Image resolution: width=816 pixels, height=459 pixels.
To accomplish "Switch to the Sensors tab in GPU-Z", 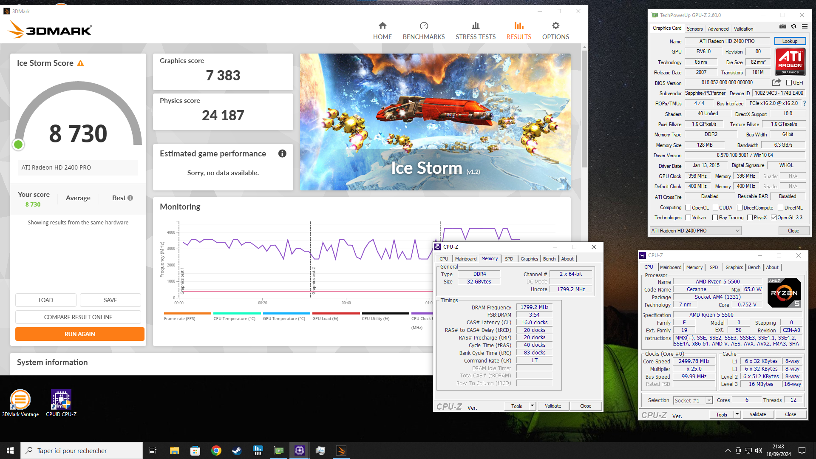I will [694, 29].
